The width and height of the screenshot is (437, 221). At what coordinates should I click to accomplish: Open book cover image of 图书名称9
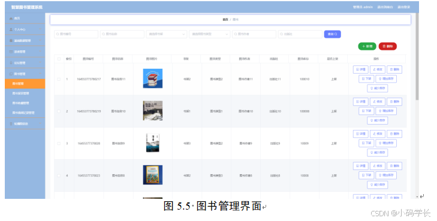click(x=153, y=143)
